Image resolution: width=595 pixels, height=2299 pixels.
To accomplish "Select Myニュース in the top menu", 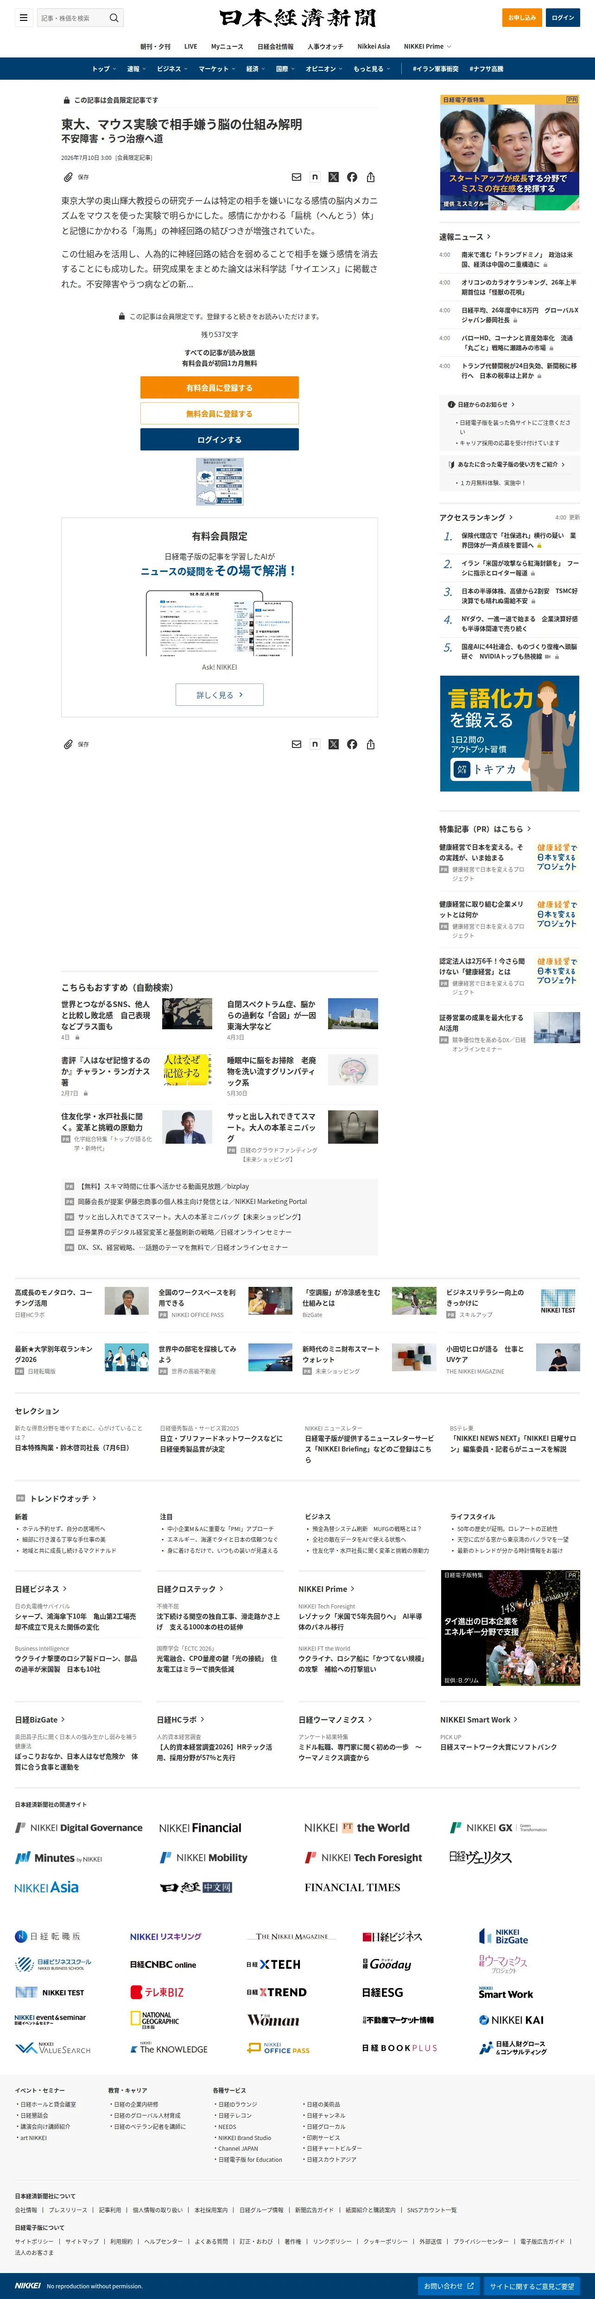I will click(227, 46).
